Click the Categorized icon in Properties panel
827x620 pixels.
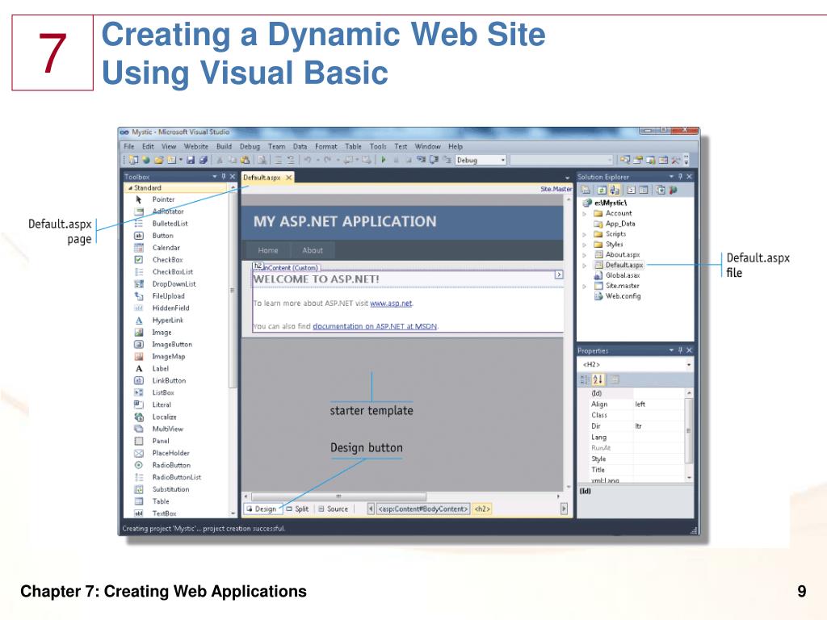[x=585, y=379]
